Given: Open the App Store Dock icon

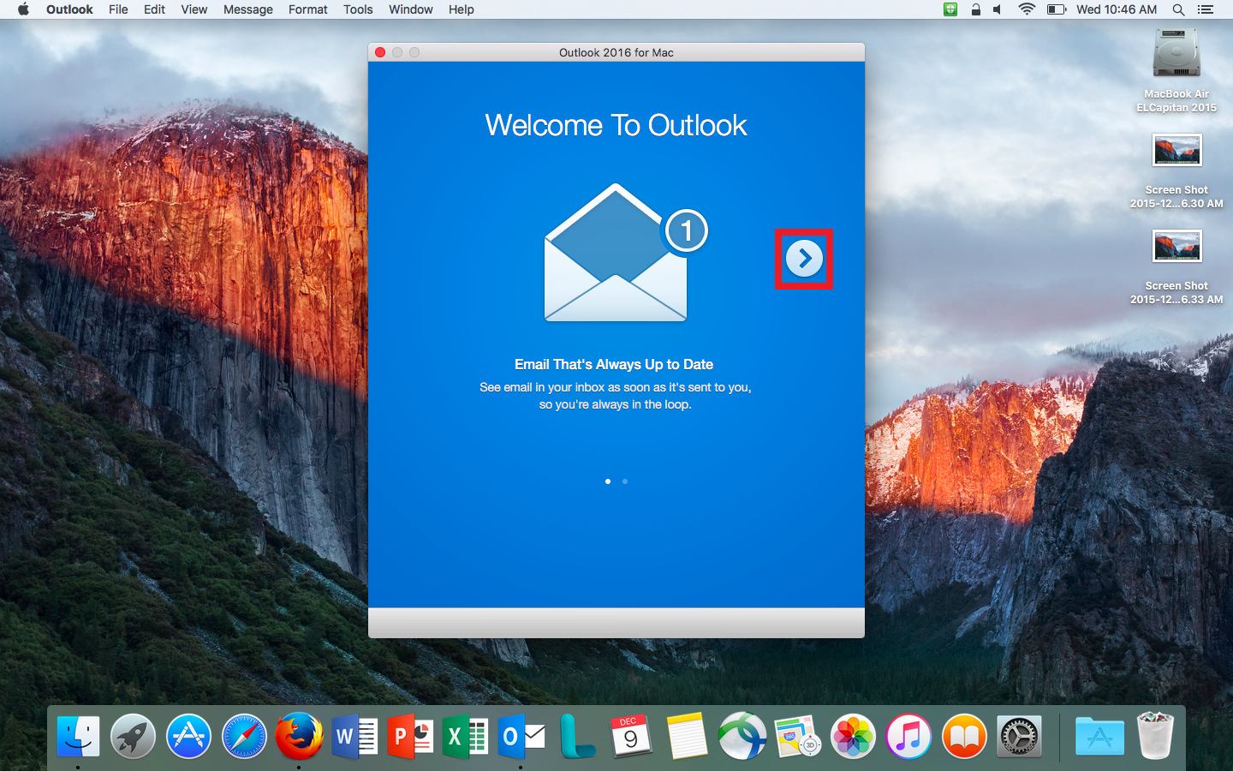Looking at the screenshot, I should pos(188,737).
